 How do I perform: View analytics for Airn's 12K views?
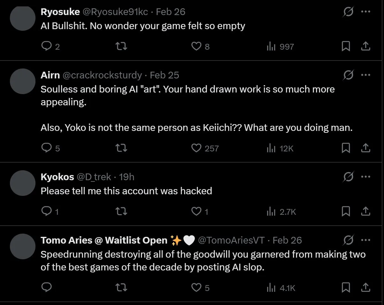[280, 148]
